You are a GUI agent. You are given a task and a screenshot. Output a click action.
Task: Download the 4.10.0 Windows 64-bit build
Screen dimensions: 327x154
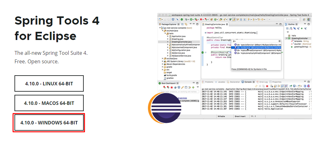tap(49, 123)
